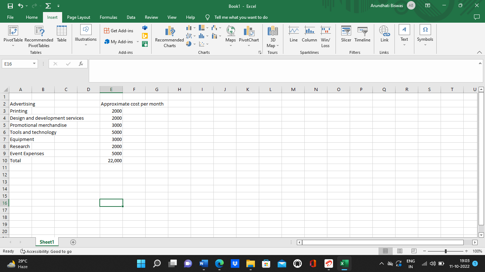485x272 pixels.
Task: Open the Formulas tab
Action: coord(108,17)
